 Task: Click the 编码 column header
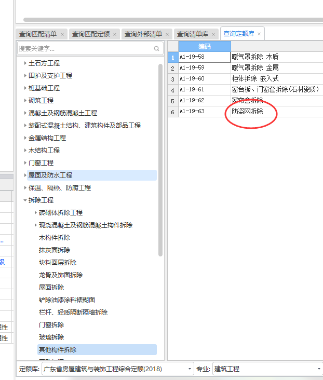coord(205,46)
